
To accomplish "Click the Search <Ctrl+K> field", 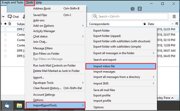I will (130, 17).
